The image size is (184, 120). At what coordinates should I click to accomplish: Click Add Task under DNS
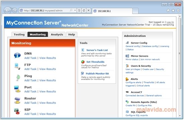tap(30, 58)
